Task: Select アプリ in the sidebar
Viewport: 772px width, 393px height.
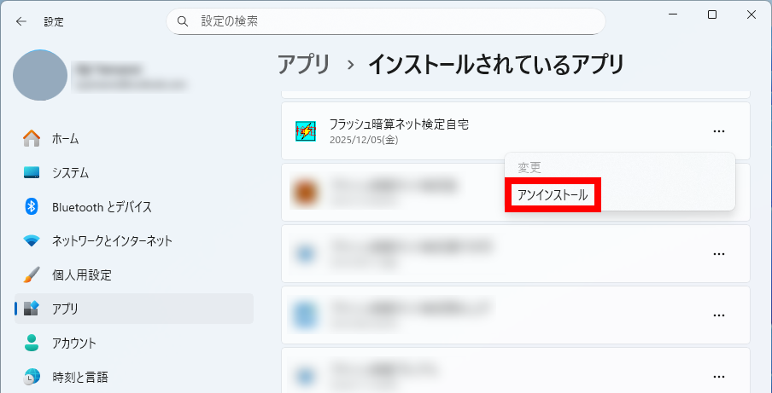Action: [x=65, y=309]
